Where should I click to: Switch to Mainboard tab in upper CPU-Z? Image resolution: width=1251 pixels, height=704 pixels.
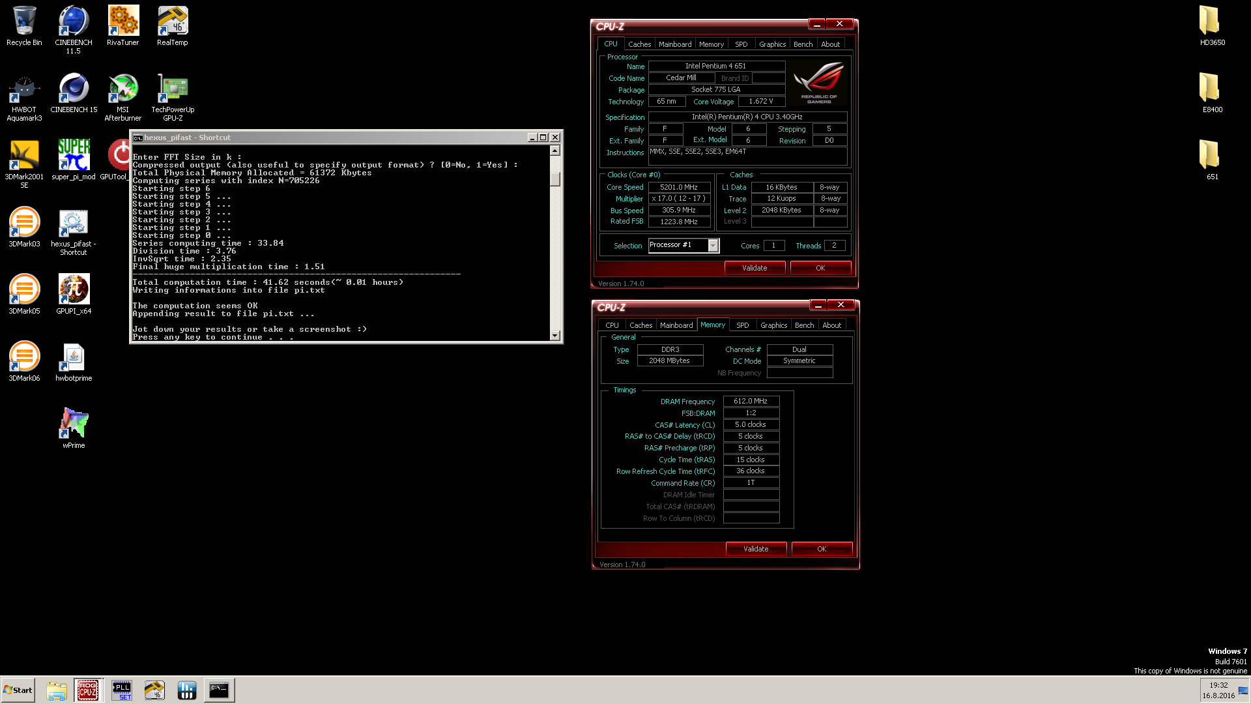[675, 44]
